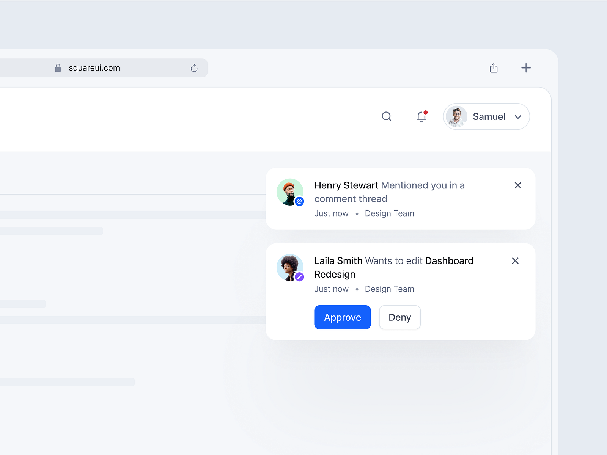Clear the red unread dot on the bell
This screenshot has height=455, width=607.
point(426,112)
